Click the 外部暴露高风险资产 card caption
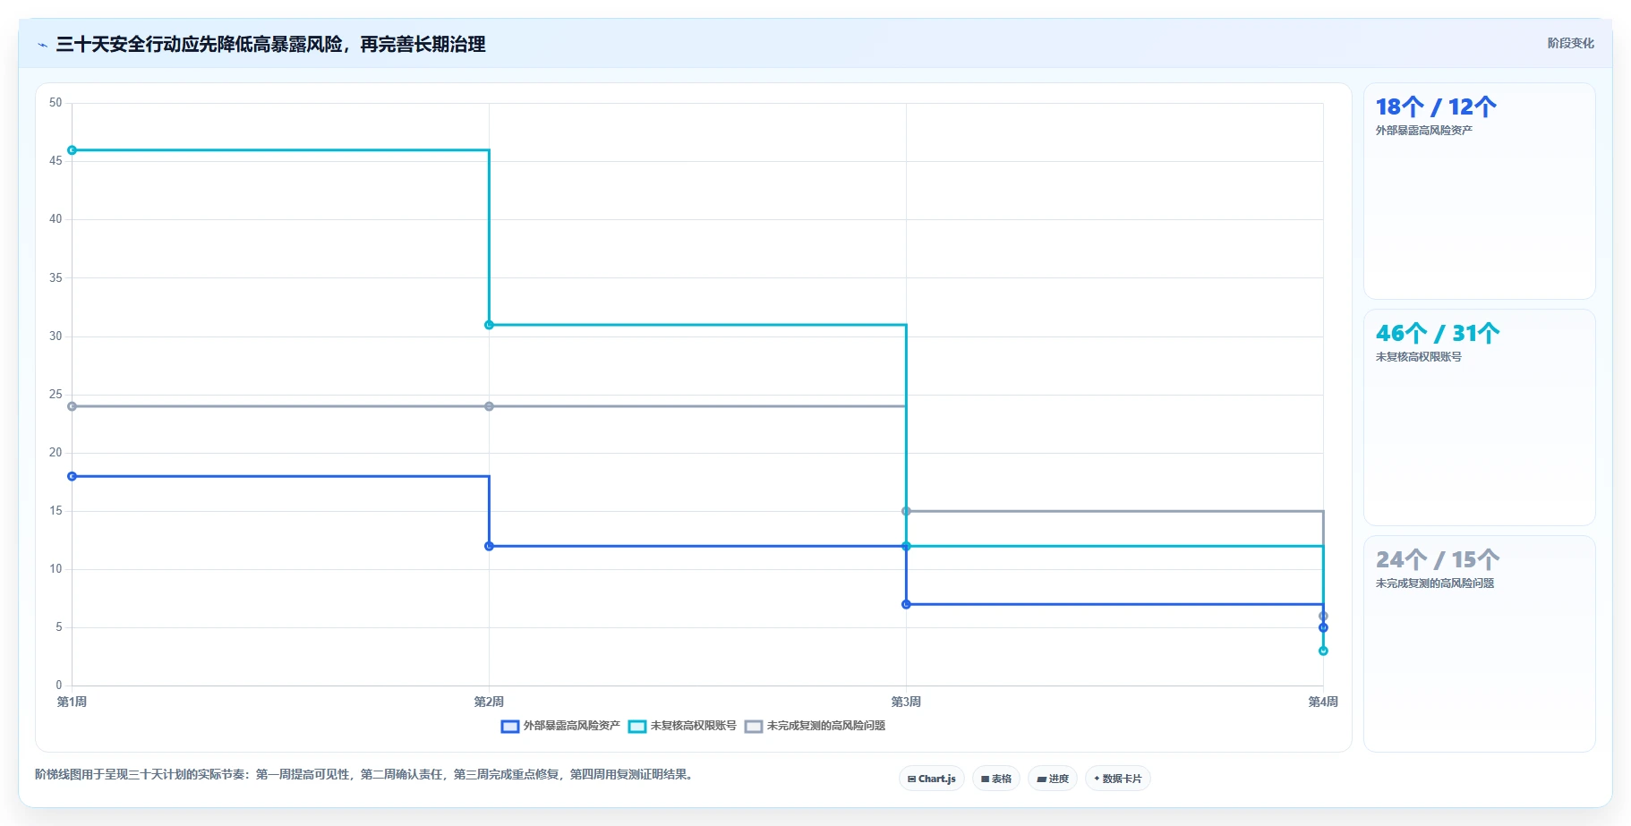 [1424, 131]
